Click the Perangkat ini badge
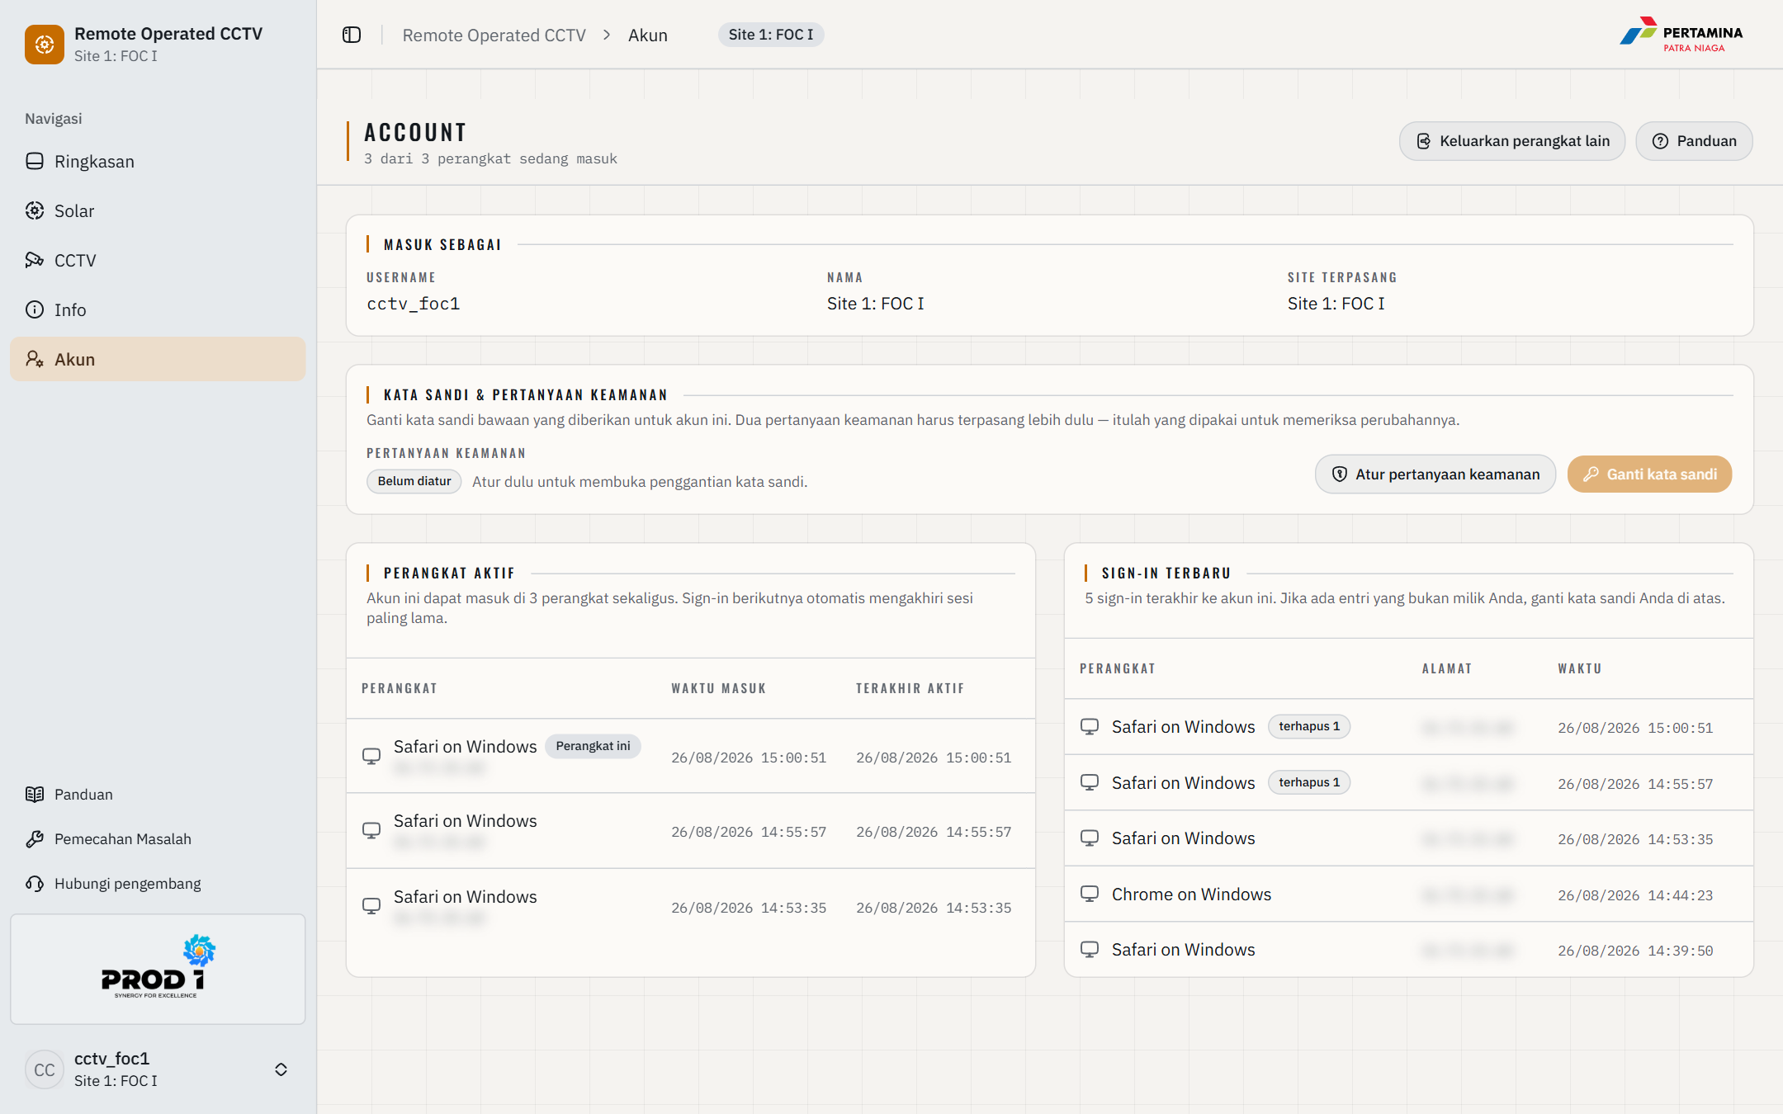The image size is (1783, 1114). 593,746
